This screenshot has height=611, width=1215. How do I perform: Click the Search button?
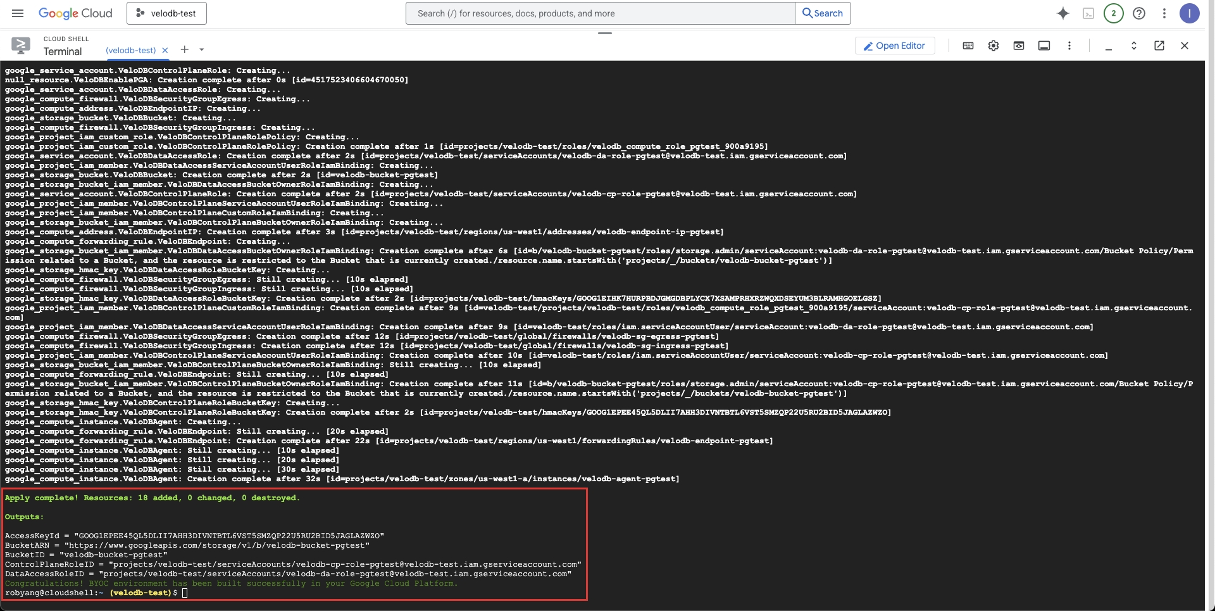(823, 13)
